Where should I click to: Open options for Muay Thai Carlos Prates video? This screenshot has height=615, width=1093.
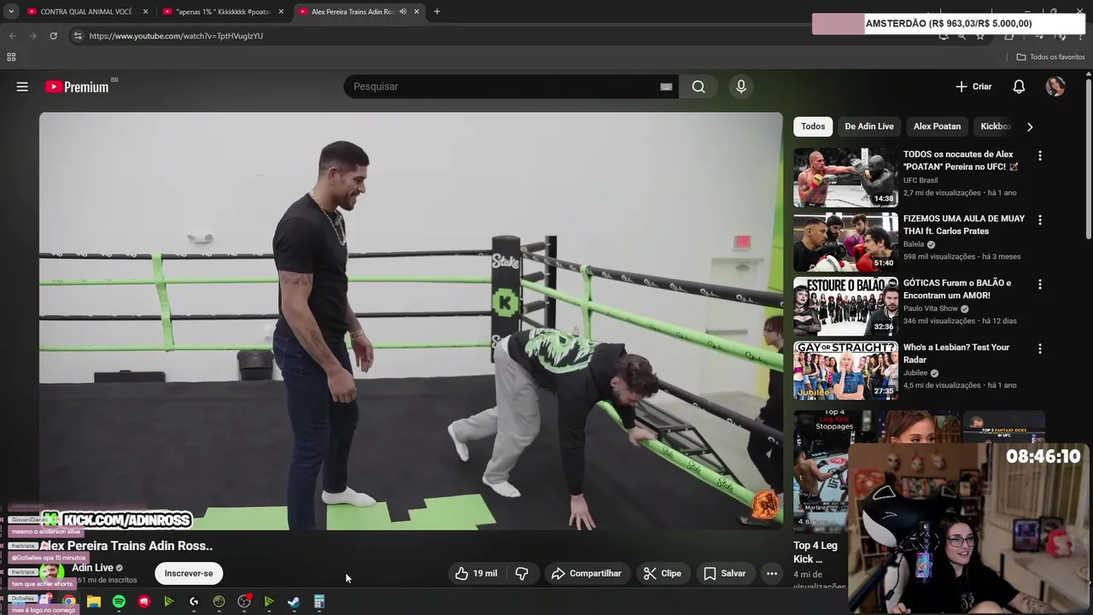click(x=1039, y=220)
